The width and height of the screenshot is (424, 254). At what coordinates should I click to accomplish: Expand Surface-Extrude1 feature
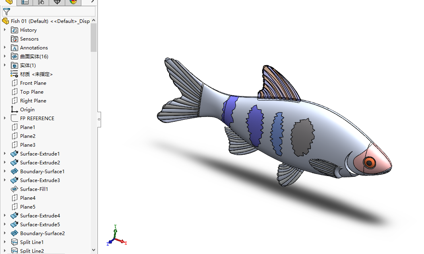[4, 153]
